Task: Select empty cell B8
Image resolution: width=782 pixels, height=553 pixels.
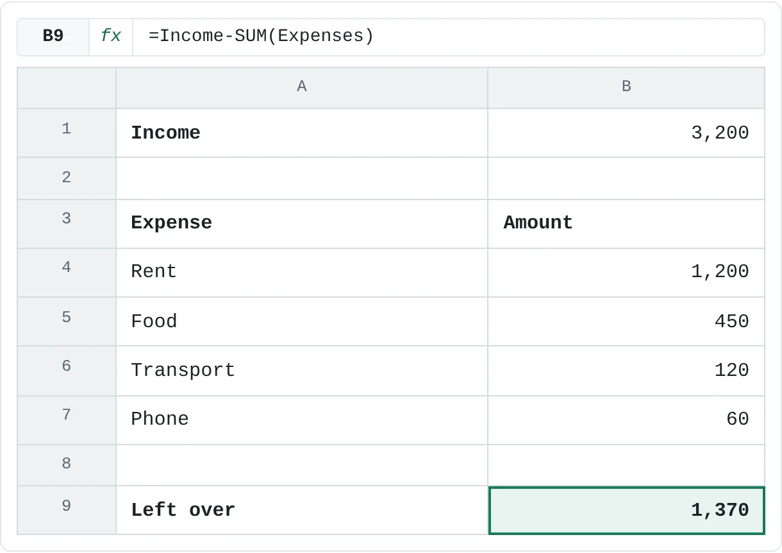Action: tap(626, 465)
